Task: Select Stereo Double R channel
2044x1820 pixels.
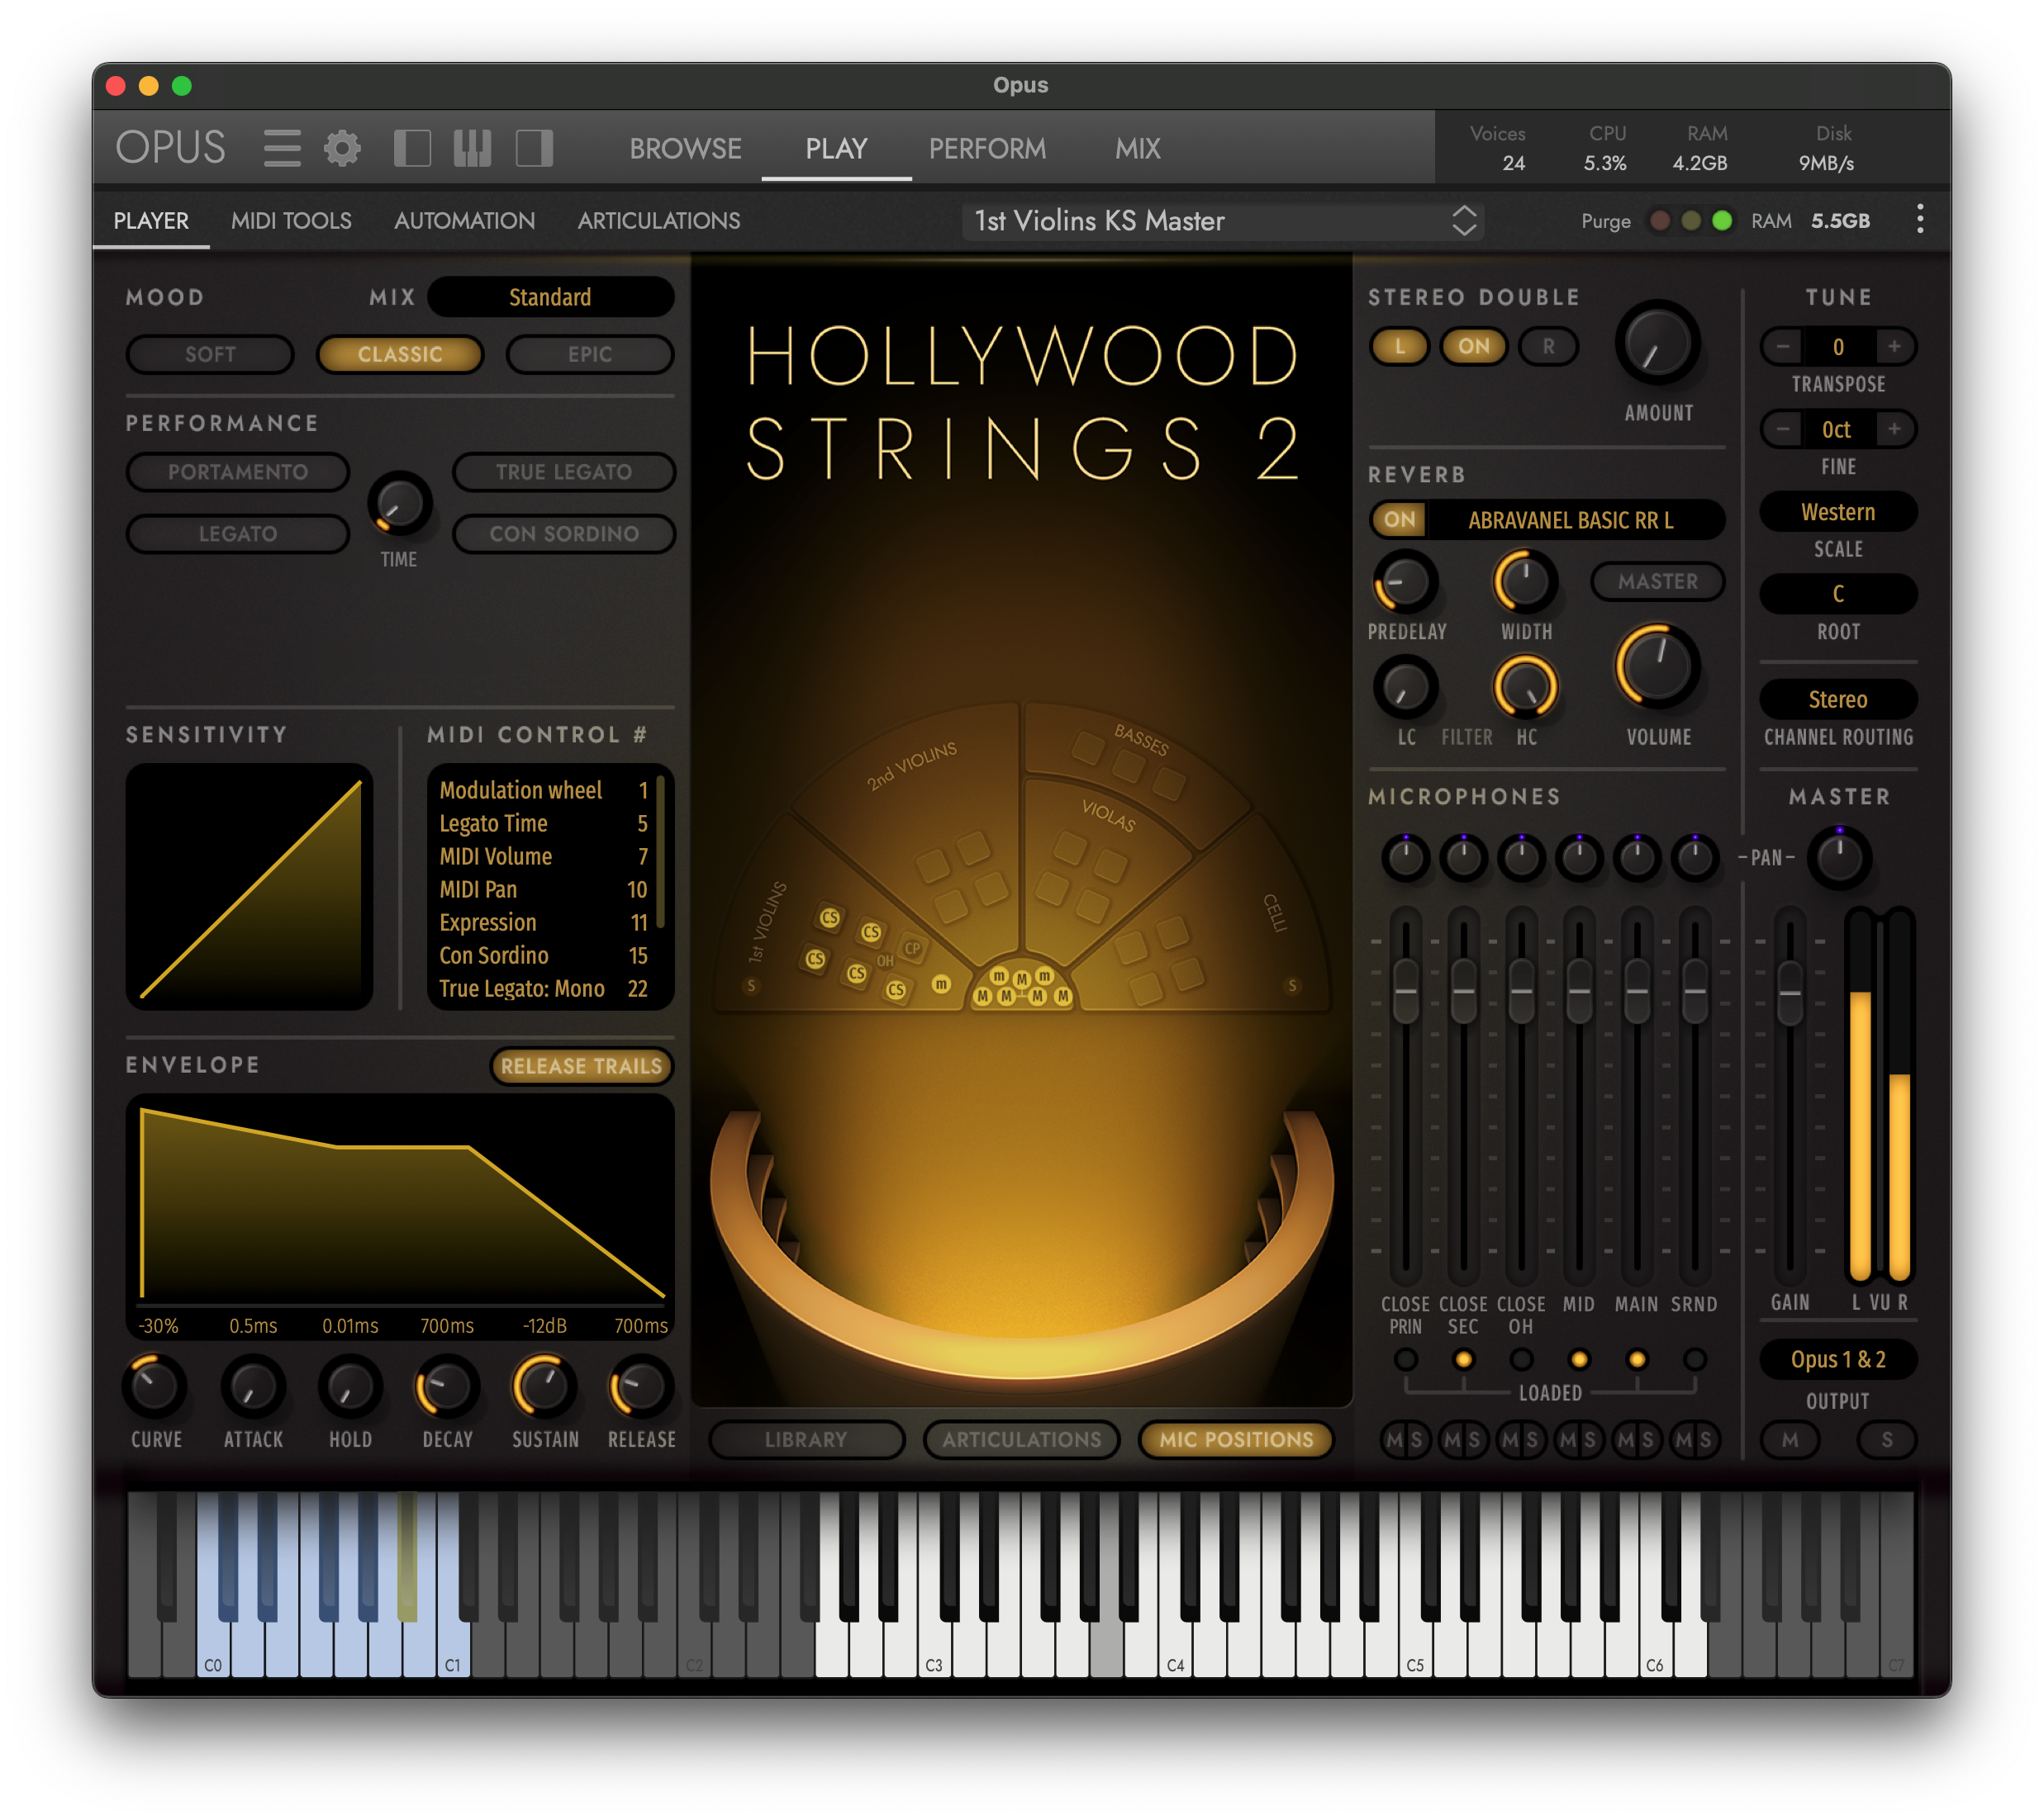Action: (x=1549, y=347)
